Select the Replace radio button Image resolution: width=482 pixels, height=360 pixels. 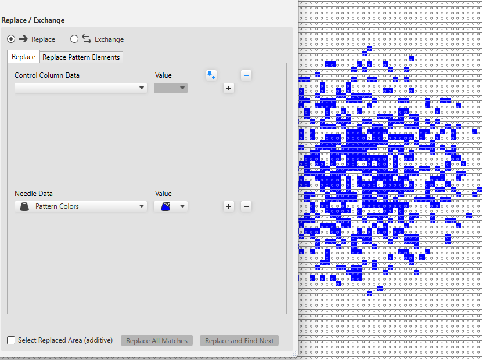point(11,39)
